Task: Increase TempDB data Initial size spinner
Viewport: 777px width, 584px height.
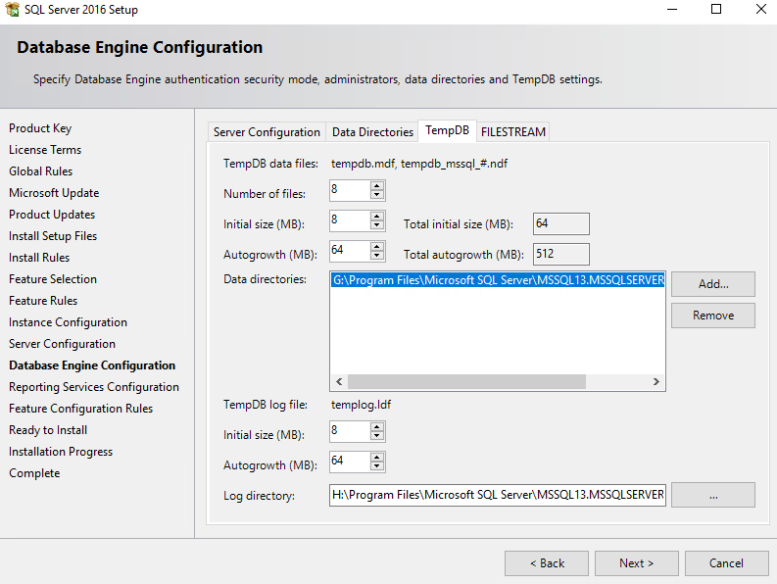Action: click(x=376, y=217)
